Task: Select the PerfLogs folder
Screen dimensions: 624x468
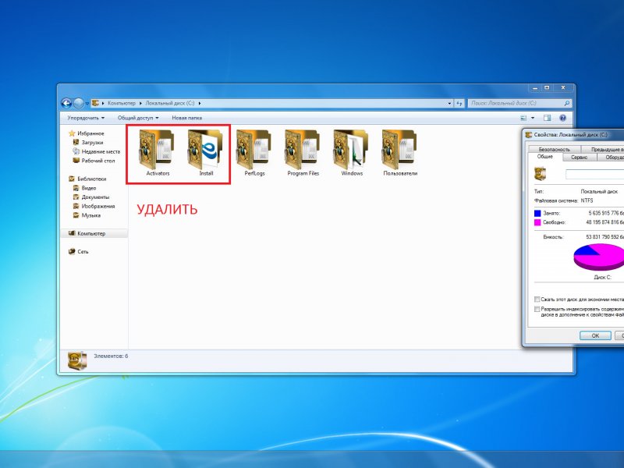Action: tap(255, 153)
